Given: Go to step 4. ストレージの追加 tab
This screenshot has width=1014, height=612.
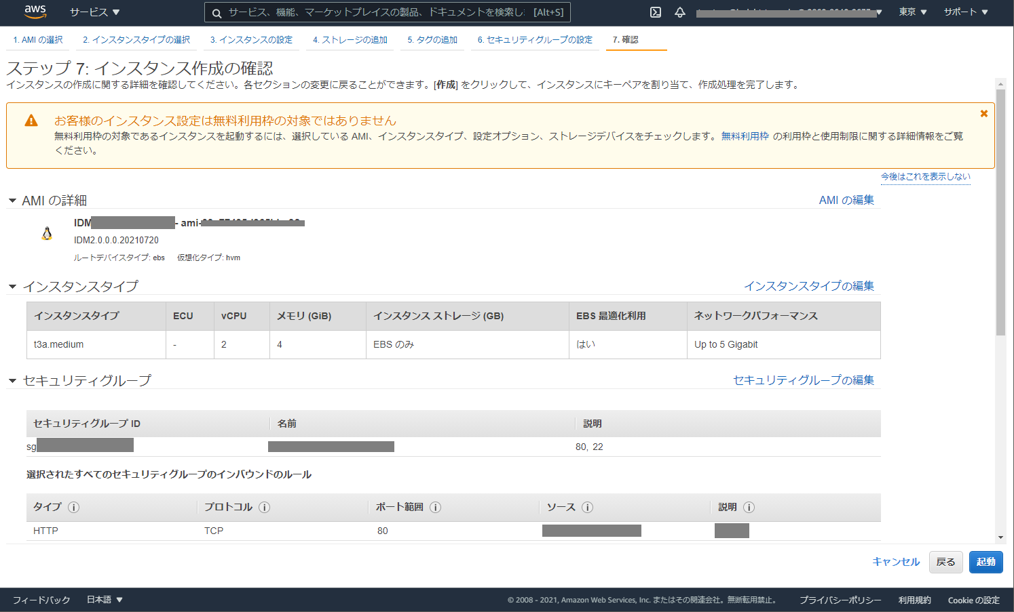Looking at the screenshot, I should tap(350, 40).
